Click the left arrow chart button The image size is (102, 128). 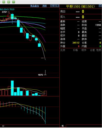click(52, 6)
